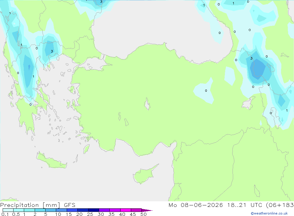Click the 35–40 mm violet legend swatch
This screenshot has height=216, width=294.
pos(115,210)
